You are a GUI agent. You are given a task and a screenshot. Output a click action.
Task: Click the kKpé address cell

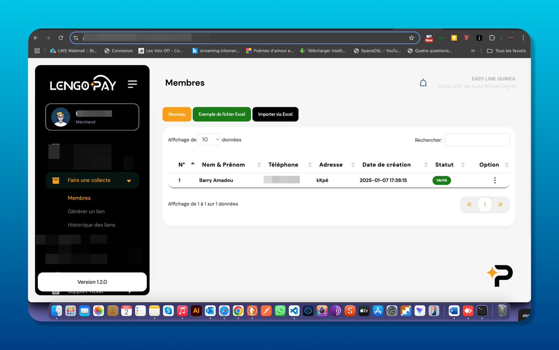[322, 180]
